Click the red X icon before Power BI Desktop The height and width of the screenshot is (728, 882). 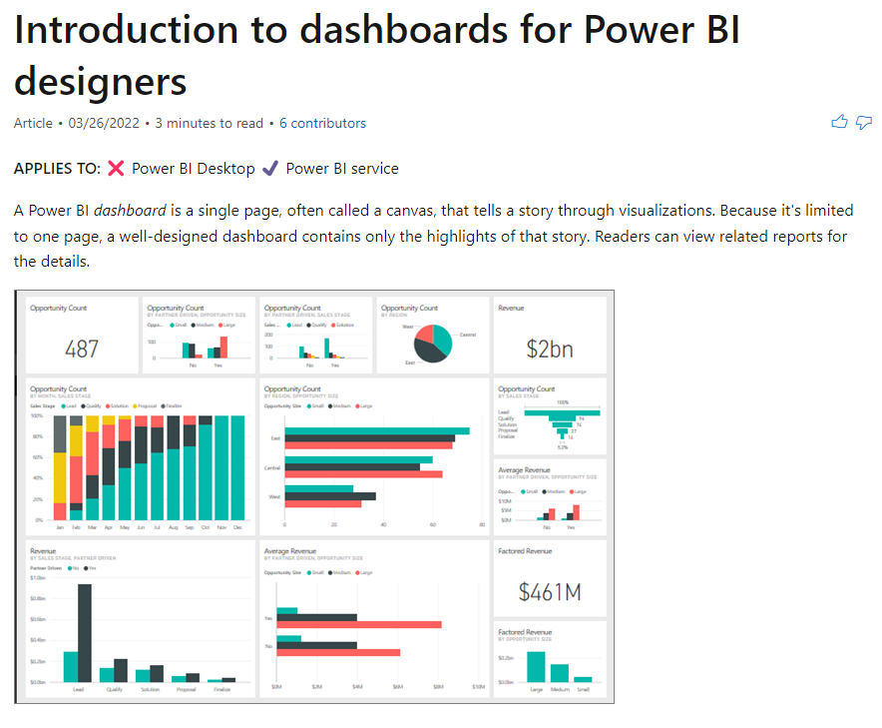pos(116,169)
